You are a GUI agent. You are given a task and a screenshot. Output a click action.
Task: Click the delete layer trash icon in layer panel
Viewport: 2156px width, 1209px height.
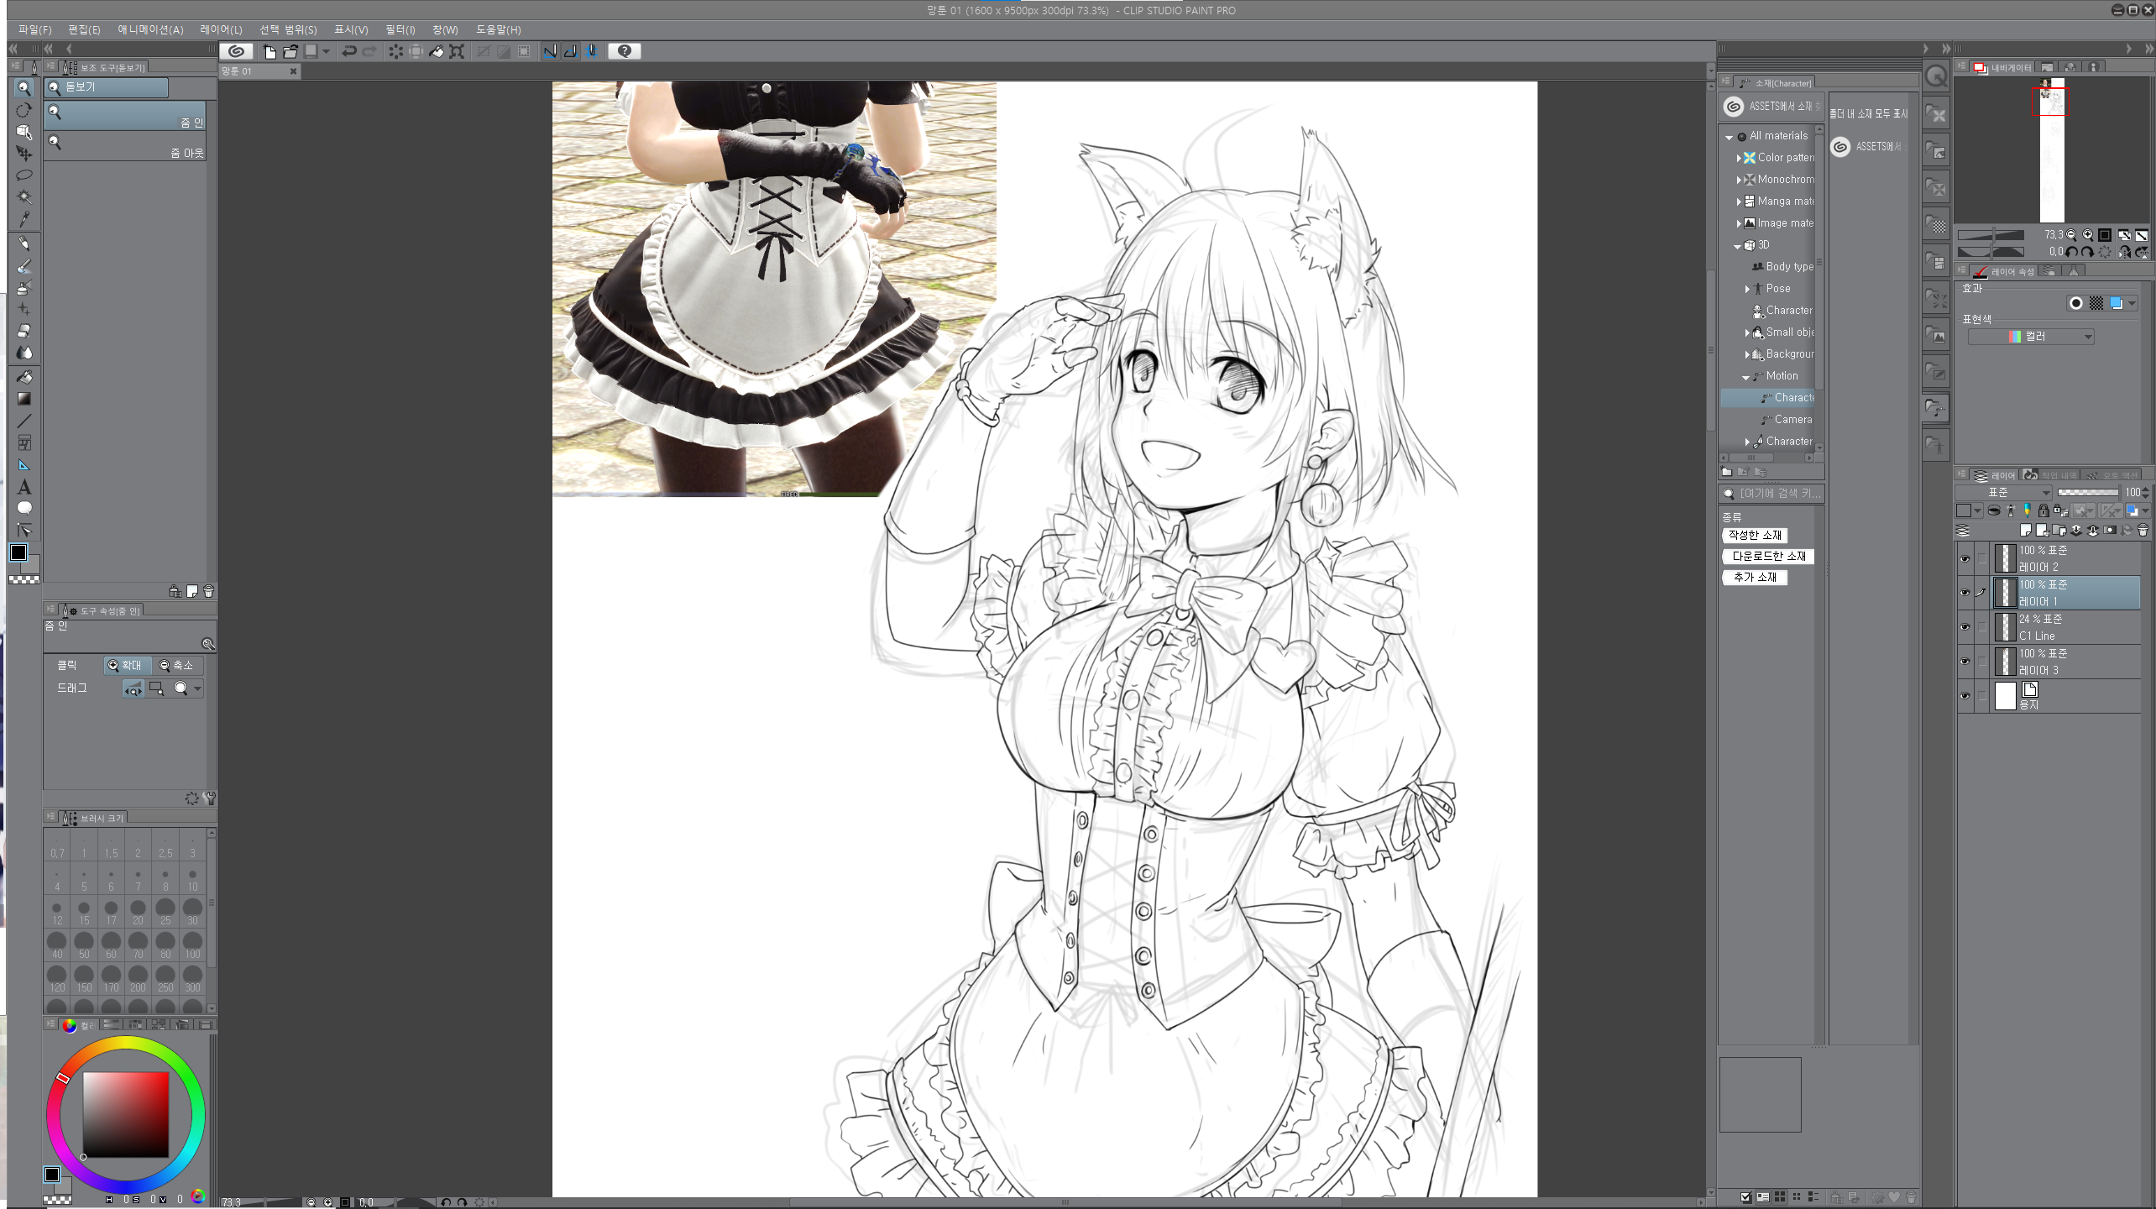click(x=2143, y=530)
